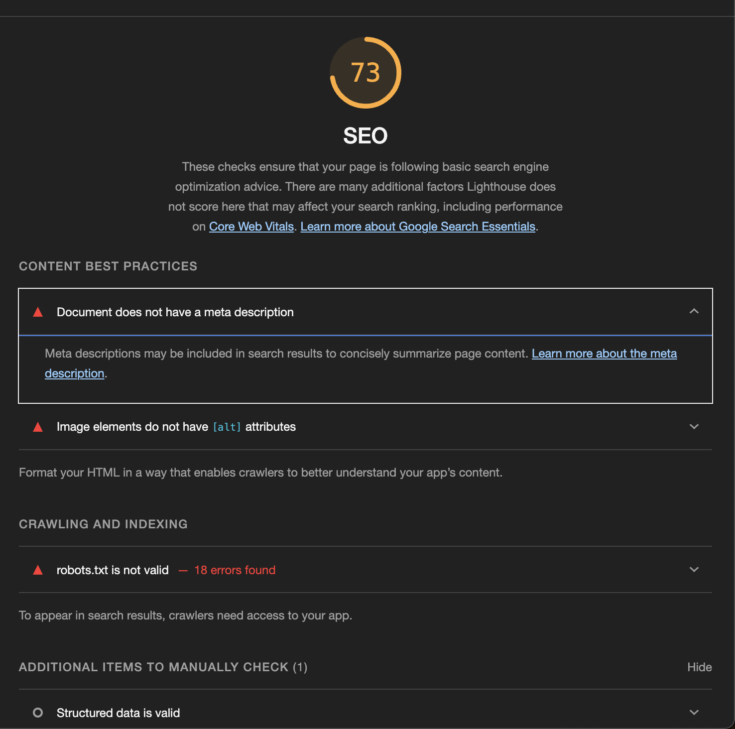Collapse the meta description audit chevron
This screenshot has height=729, width=735.
tap(694, 312)
